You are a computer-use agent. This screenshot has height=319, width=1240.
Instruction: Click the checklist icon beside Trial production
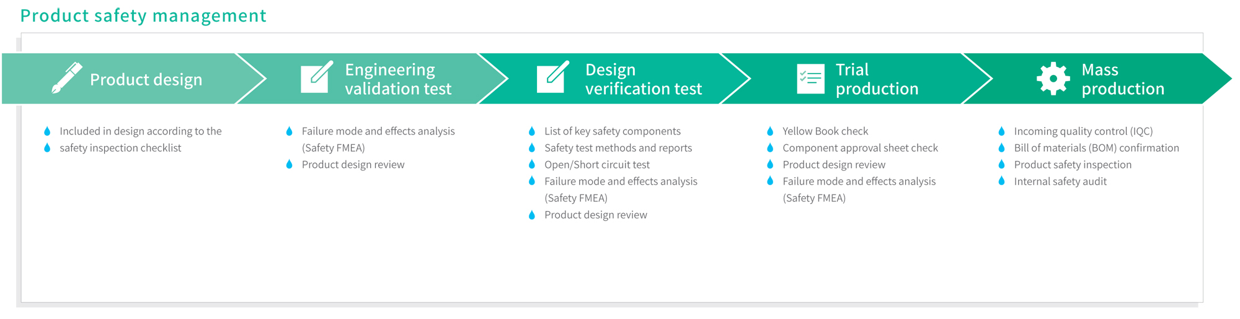(810, 79)
